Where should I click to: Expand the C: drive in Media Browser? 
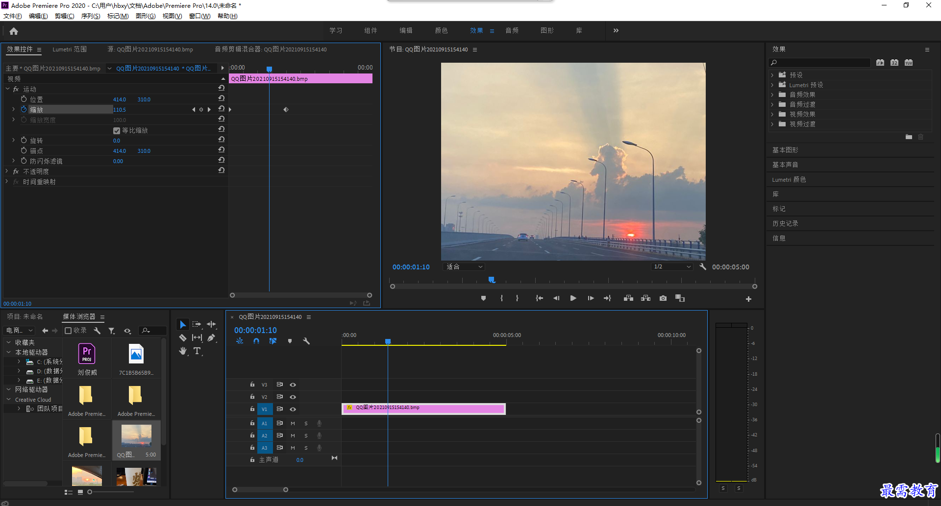tap(19, 361)
